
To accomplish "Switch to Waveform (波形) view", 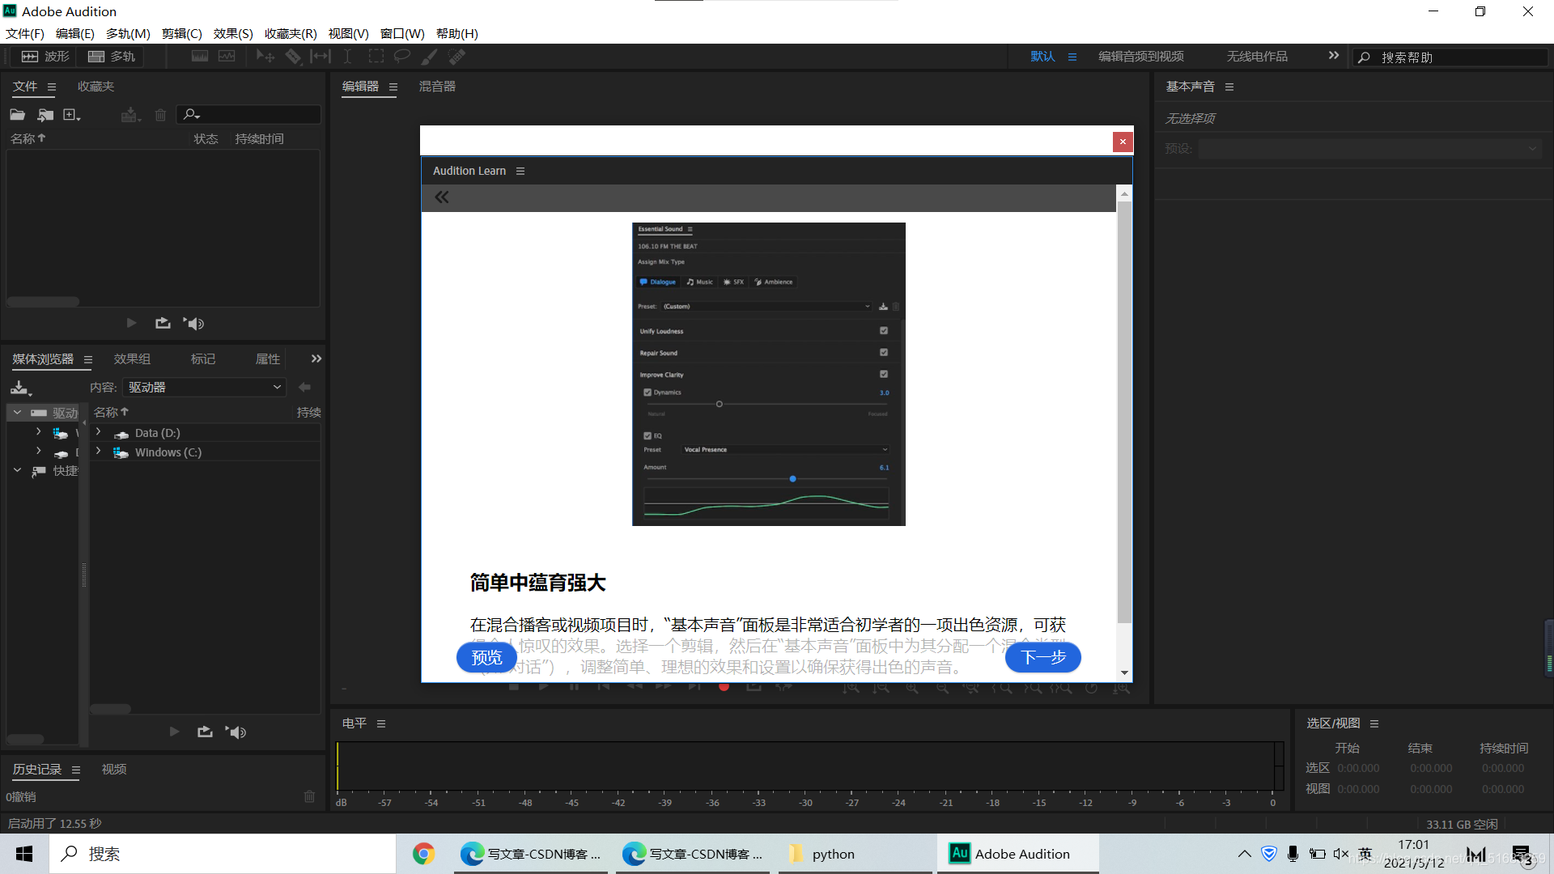I will tap(45, 57).
